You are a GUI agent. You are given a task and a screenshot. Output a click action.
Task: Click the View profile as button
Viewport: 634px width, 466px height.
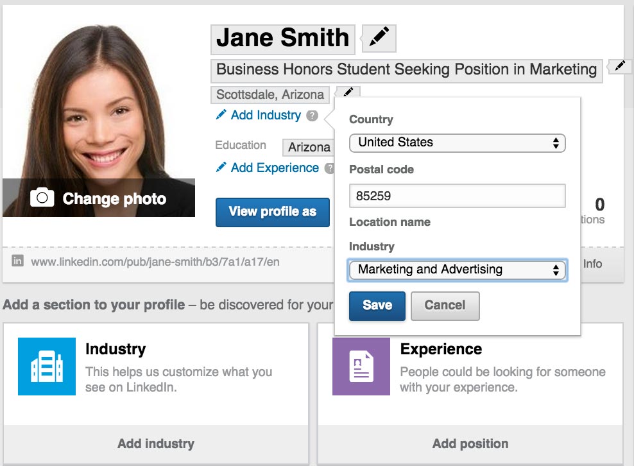[x=272, y=212]
